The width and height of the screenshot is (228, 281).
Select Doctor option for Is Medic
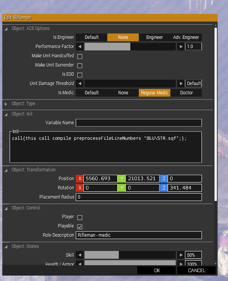pyautogui.click(x=186, y=93)
